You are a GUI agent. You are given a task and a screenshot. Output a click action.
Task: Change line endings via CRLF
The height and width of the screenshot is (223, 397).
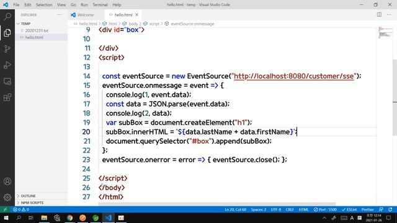(290, 209)
